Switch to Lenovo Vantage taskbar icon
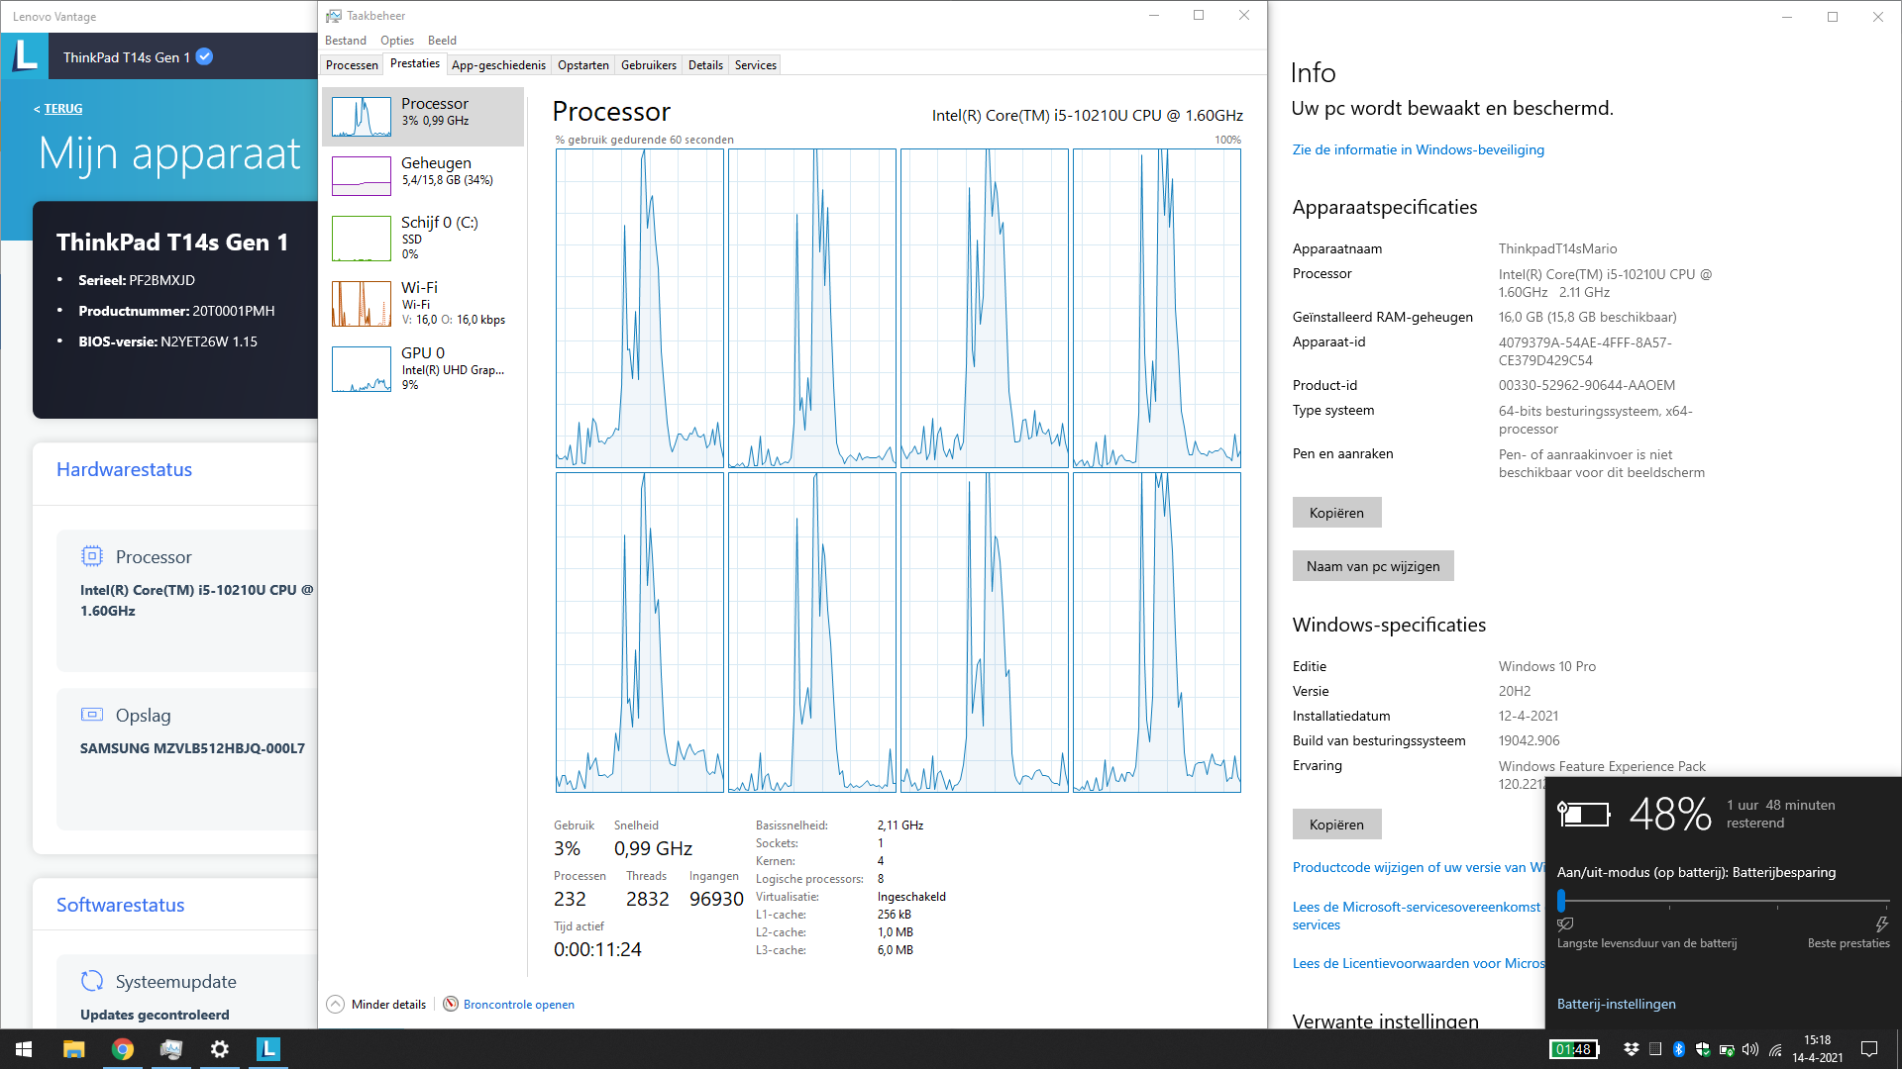 click(x=268, y=1049)
